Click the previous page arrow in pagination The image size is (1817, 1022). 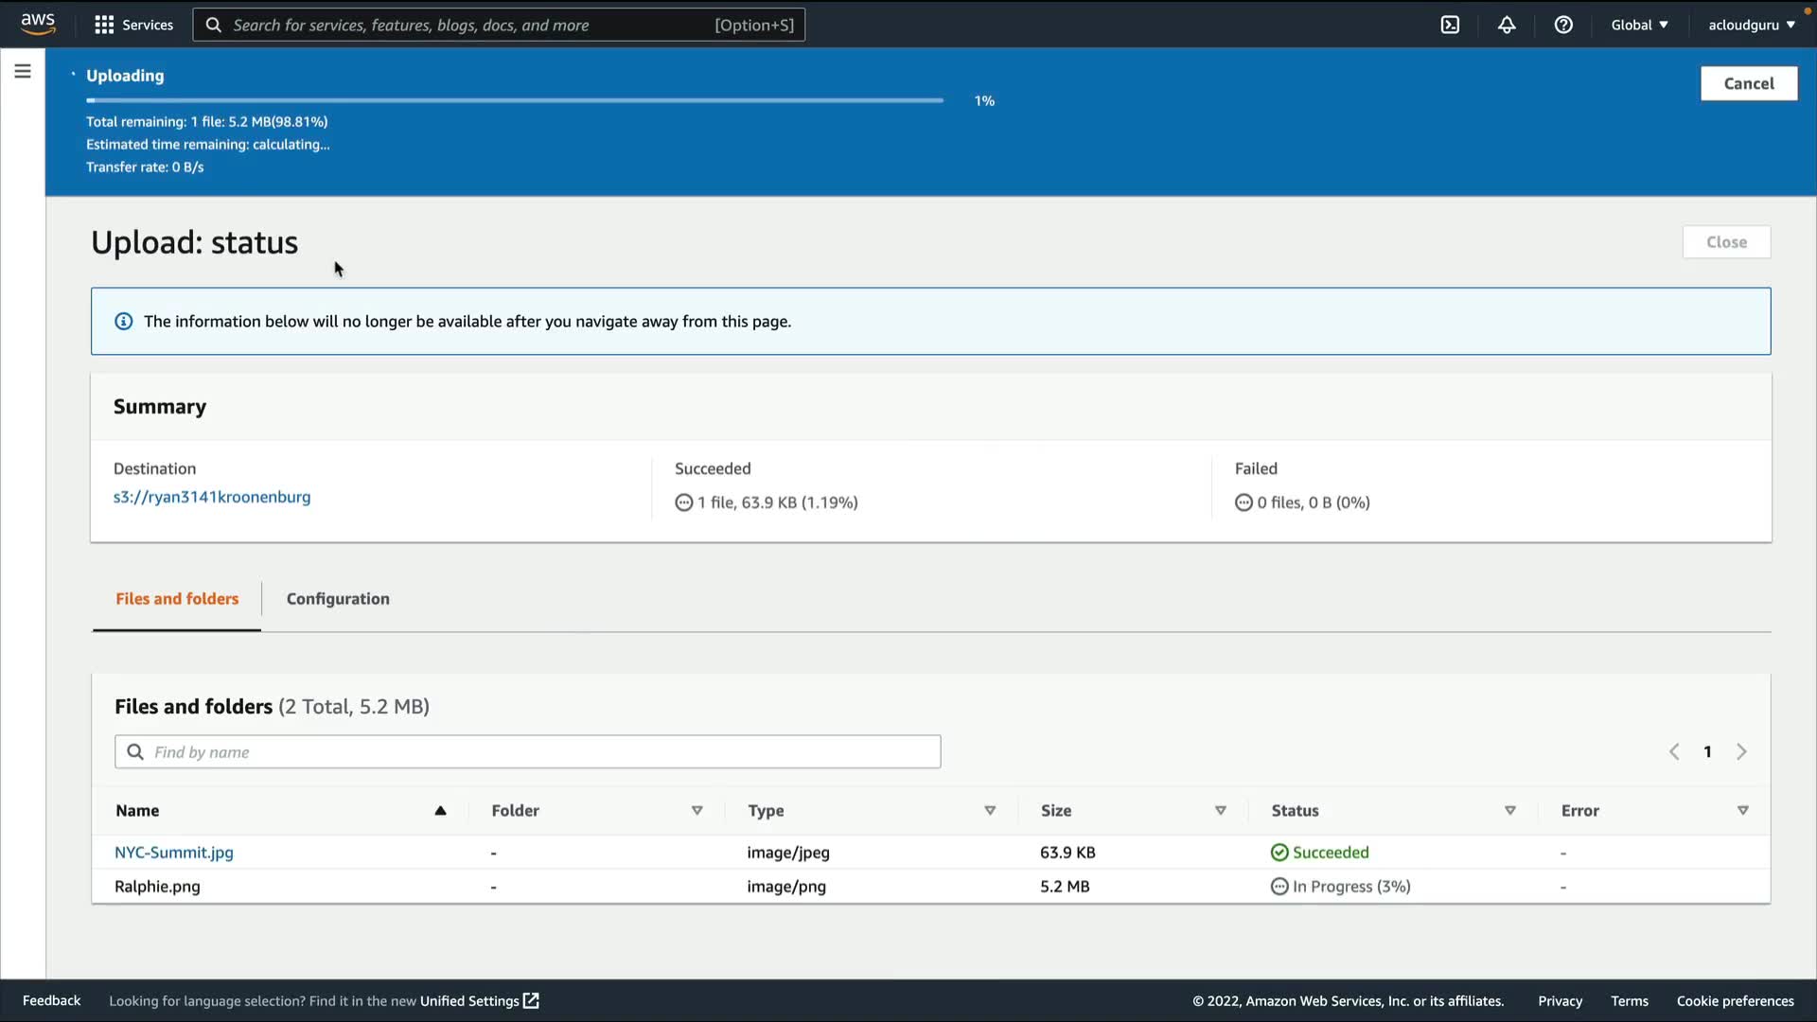[1674, 751]
